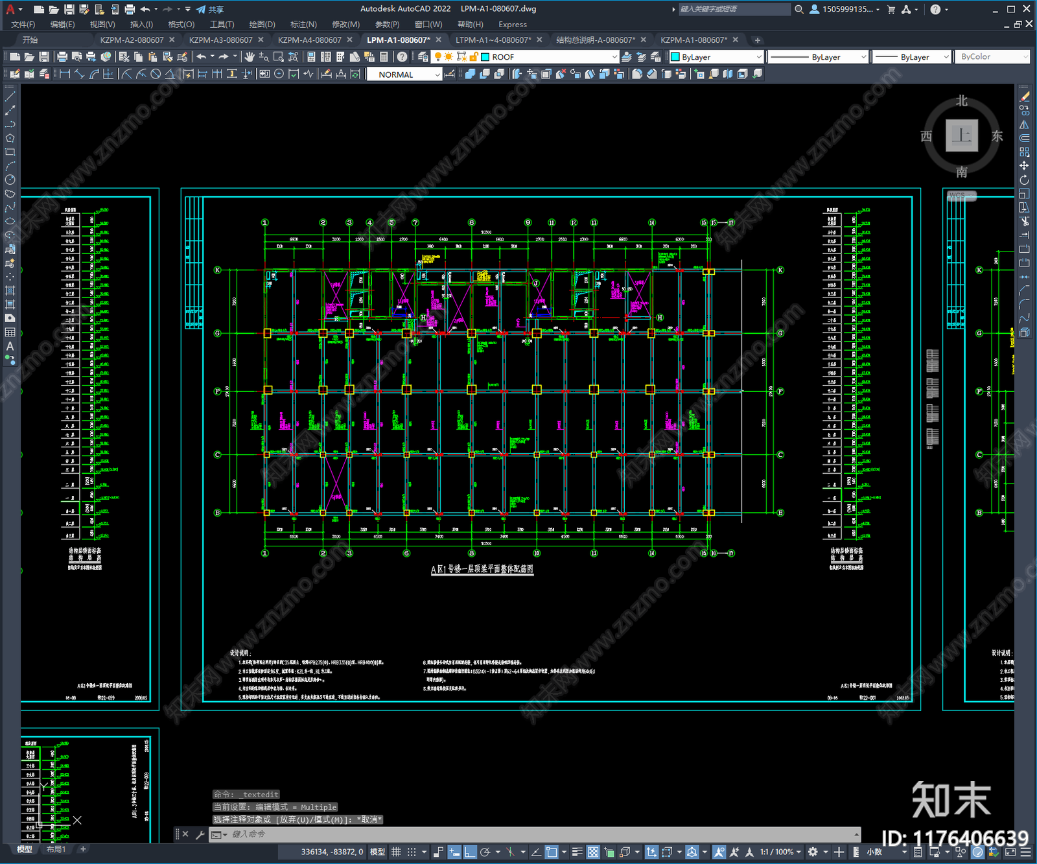The height and width of the screenshot is (864, 1037).
Task: Open the ROOF layer dropdown
Action: 614,57
